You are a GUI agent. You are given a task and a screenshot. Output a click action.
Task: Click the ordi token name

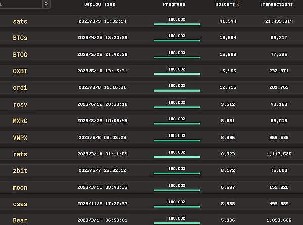click(x=20, y=88)
